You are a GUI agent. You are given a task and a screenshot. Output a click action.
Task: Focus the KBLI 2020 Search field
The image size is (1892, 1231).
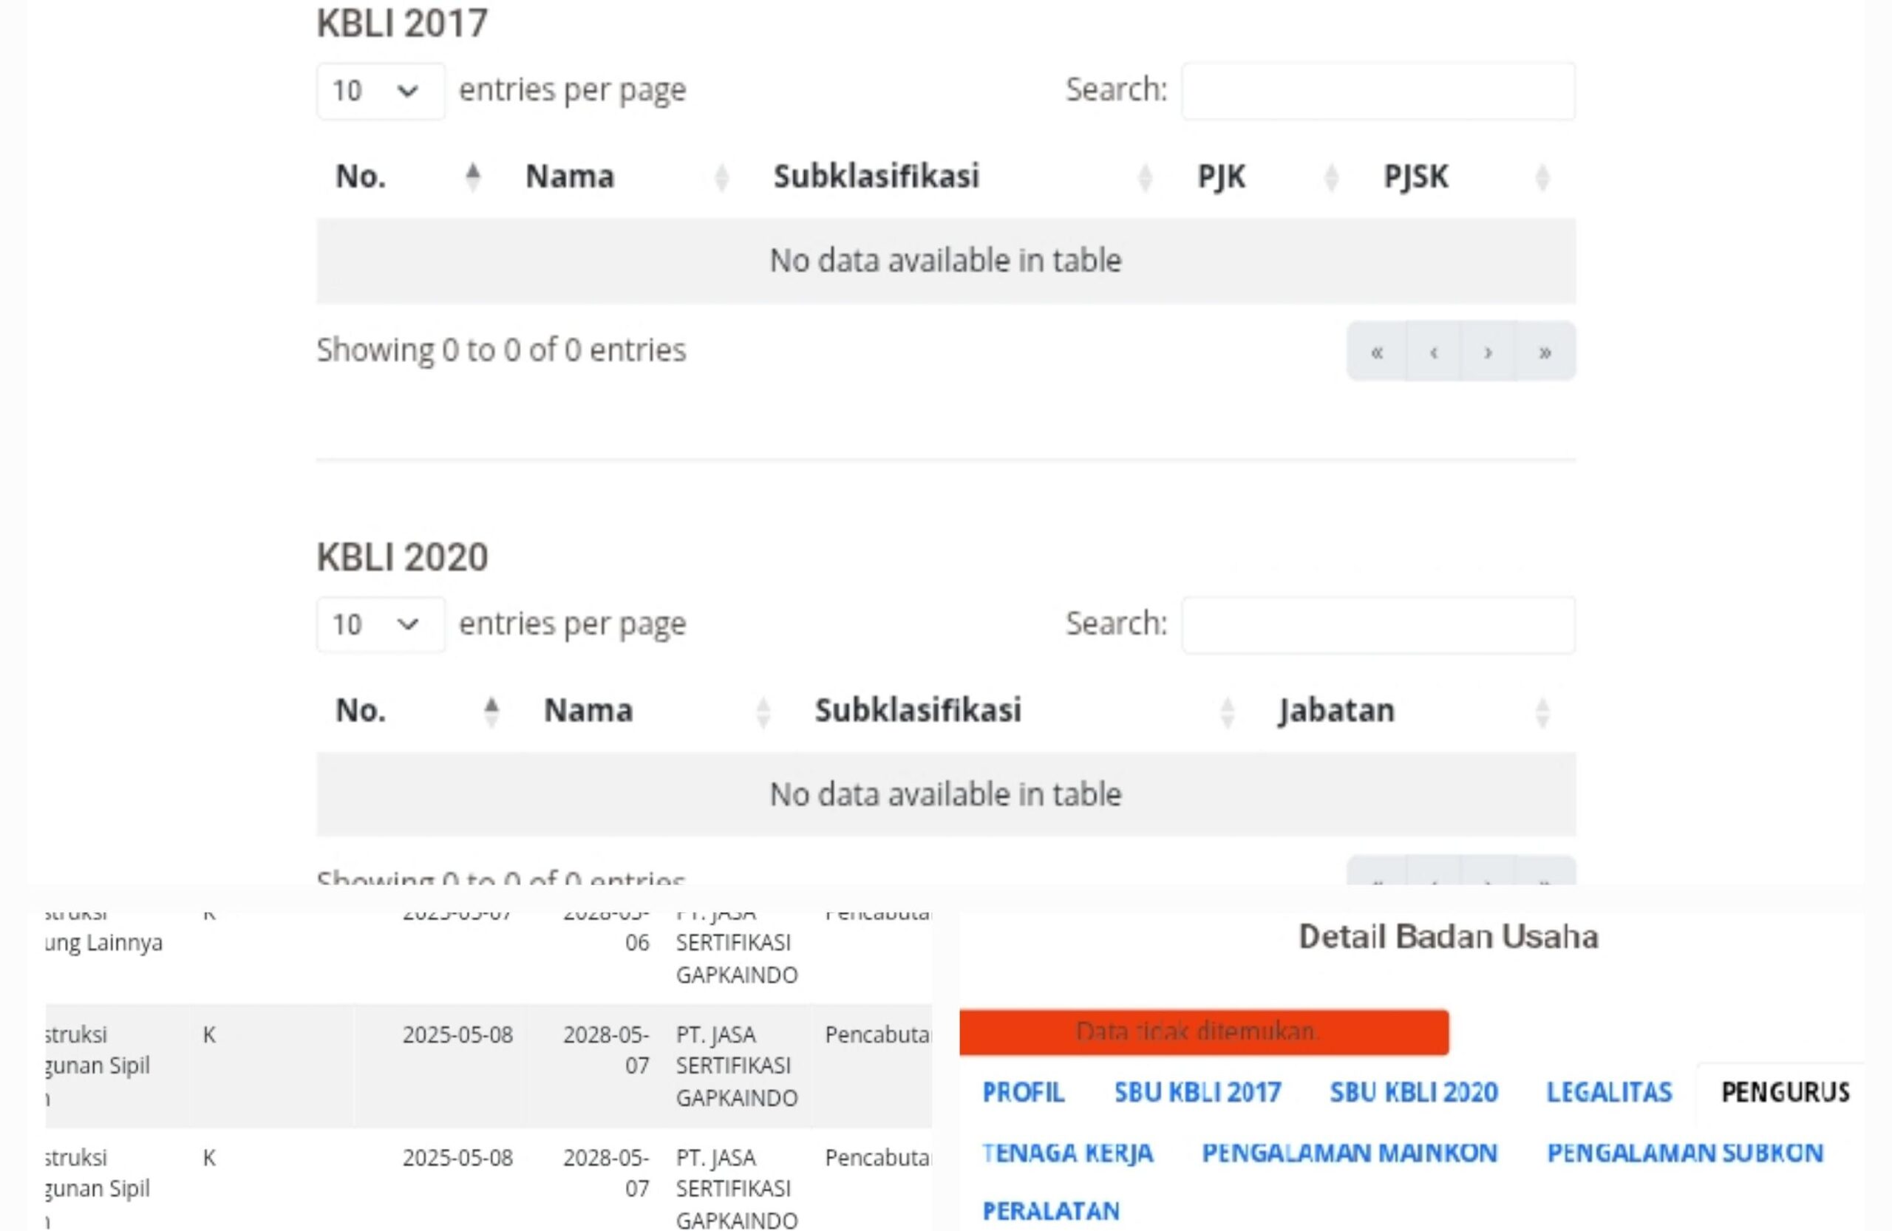[x=1378, y=624]
